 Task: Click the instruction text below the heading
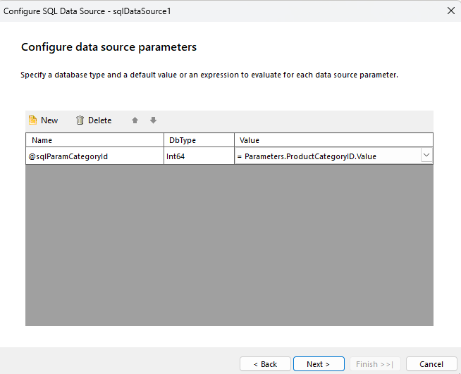209,75
